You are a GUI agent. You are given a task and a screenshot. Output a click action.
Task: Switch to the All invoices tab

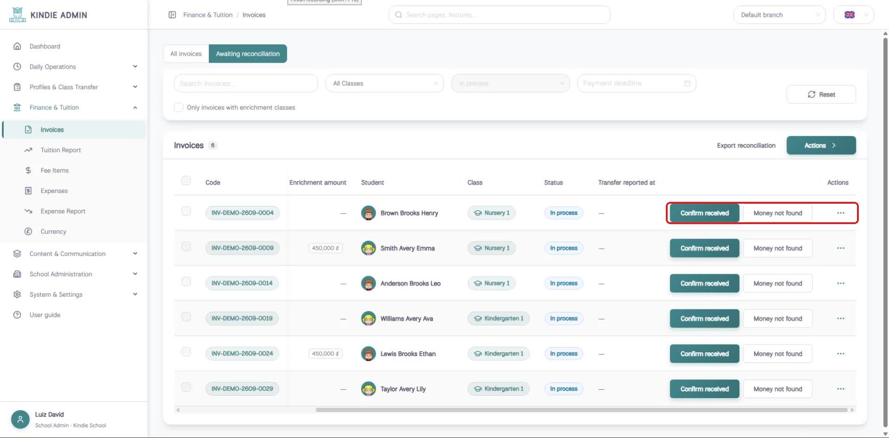[186, 53]
